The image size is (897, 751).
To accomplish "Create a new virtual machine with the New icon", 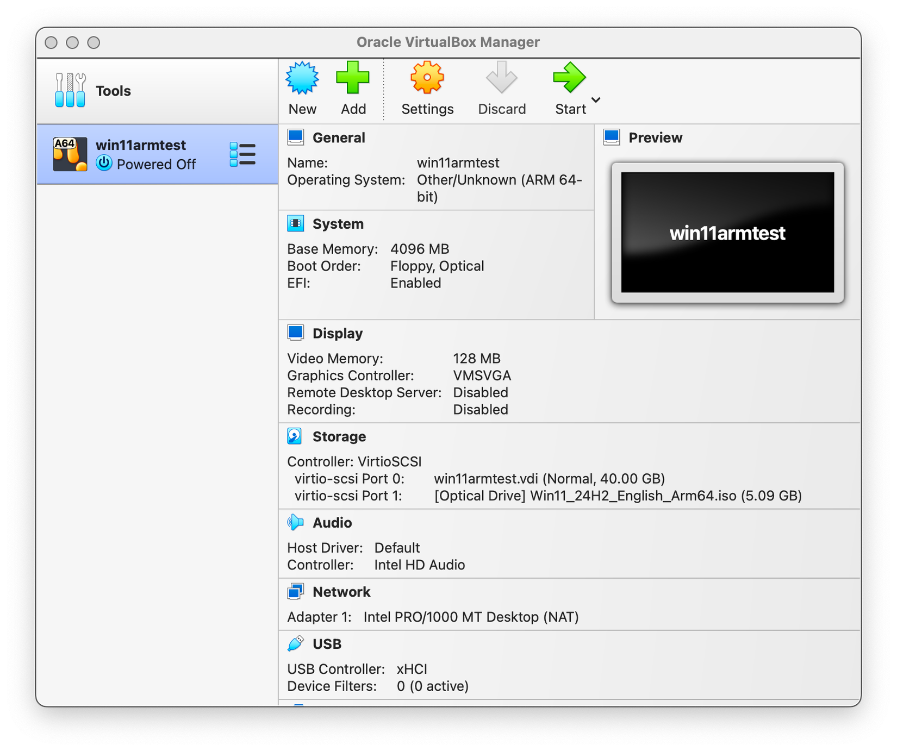I will pyautogui.click(x=302, y=78).
